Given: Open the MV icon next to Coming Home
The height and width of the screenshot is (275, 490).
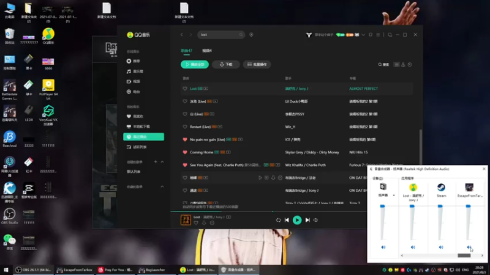Looking at the screenshot, I should (228, 152).
